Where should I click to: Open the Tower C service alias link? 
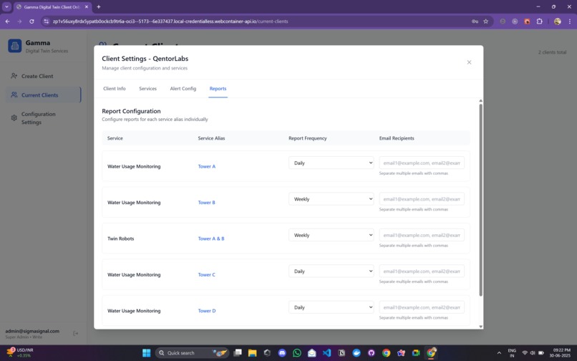tap(206, 275)
